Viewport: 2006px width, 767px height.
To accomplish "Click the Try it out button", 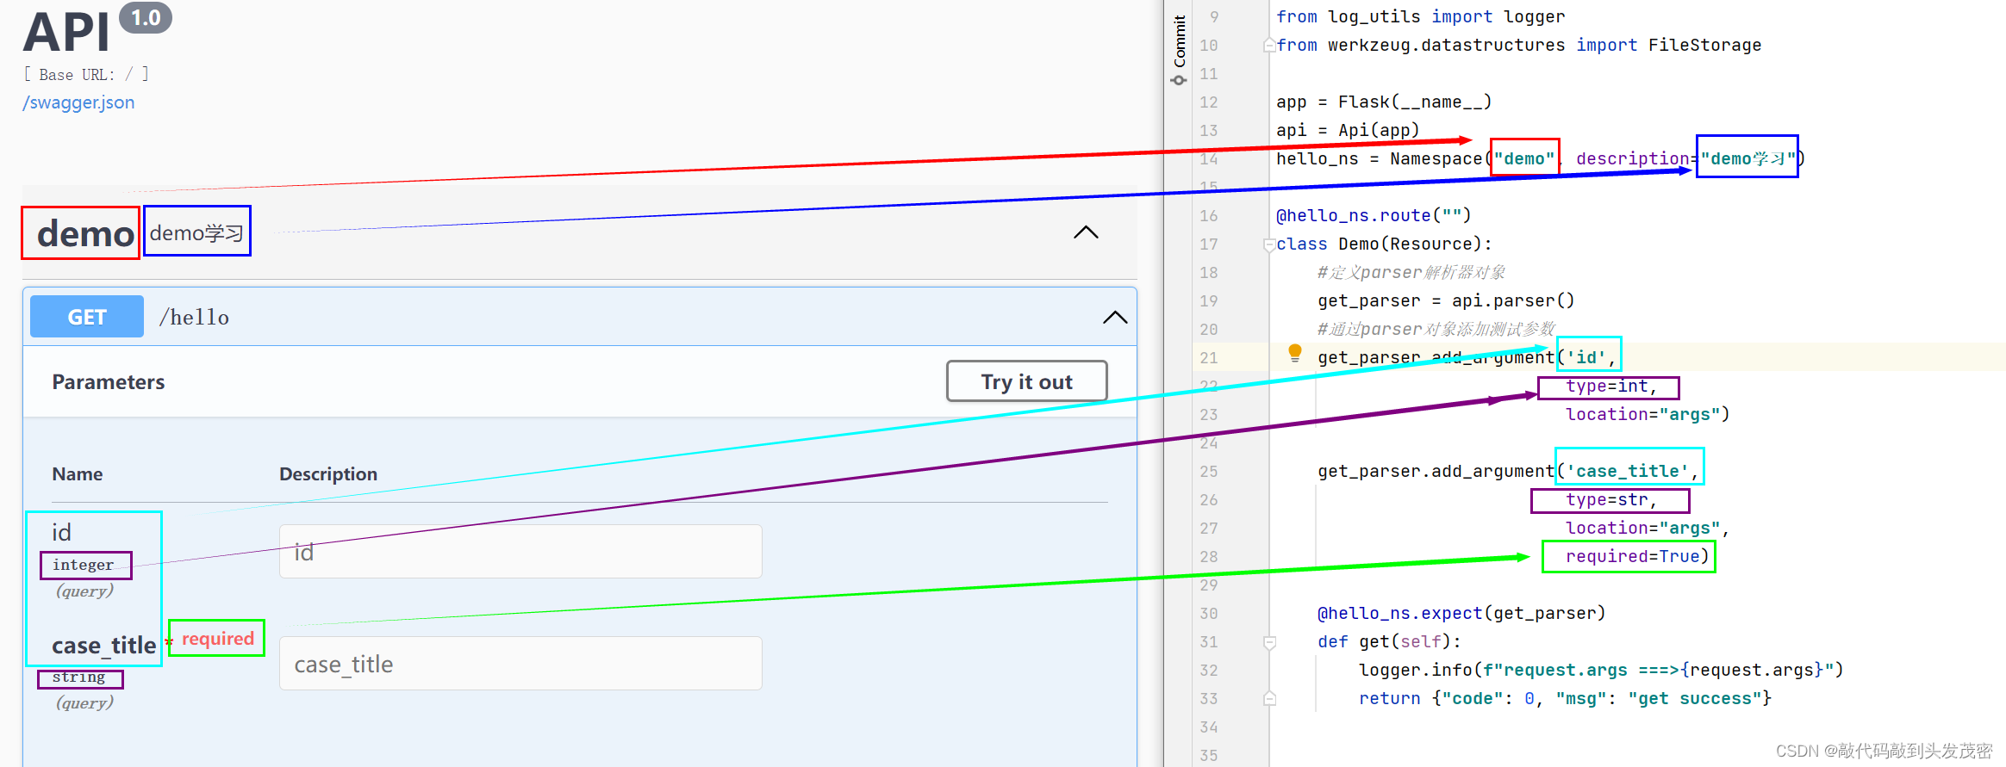I will pyautogui.click(x=1026, y=381).
